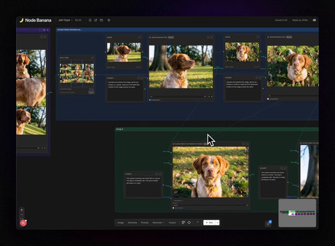
Task: Toggle Google Search on first generate node
Action: [x=150, y=100]
